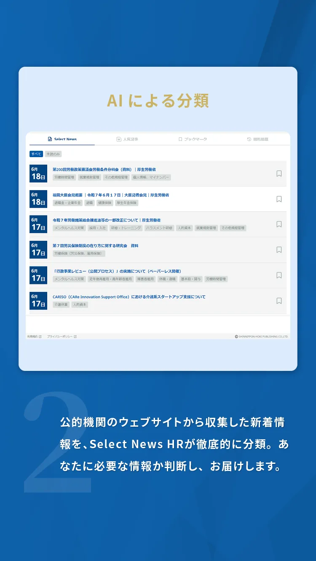Open the 利用規約 footer link
316x561 pixels.
35,337
